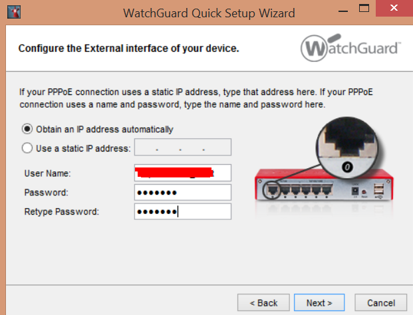Image resolution: width=413 pixels, height=315 pixels.
Task: Proceed with the Next button
Action: coord(319,302)
